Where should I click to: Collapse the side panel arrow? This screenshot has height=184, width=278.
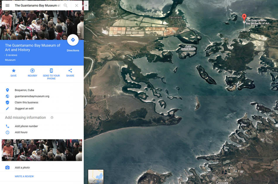[86, 6]
